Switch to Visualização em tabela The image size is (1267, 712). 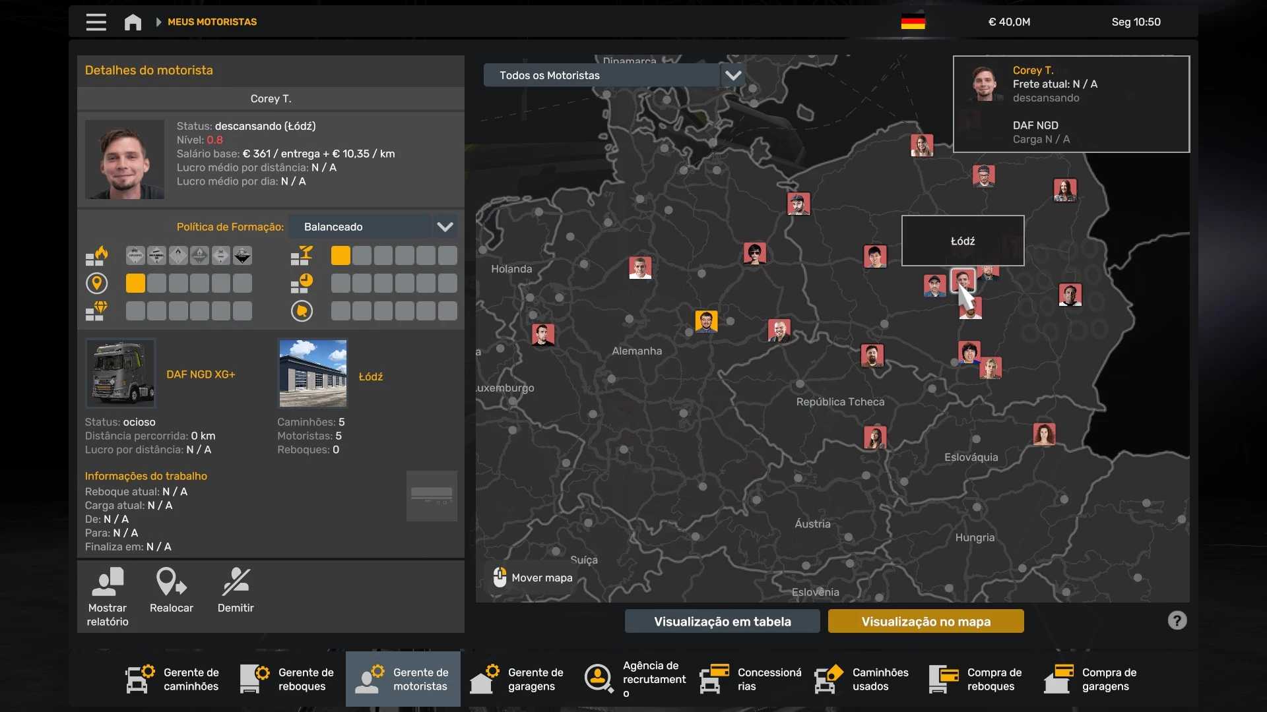coord(722,621)
